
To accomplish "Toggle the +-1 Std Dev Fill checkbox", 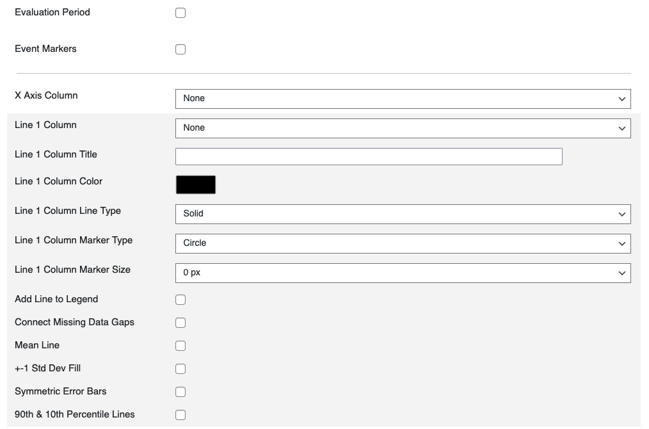I will (180, 368).
